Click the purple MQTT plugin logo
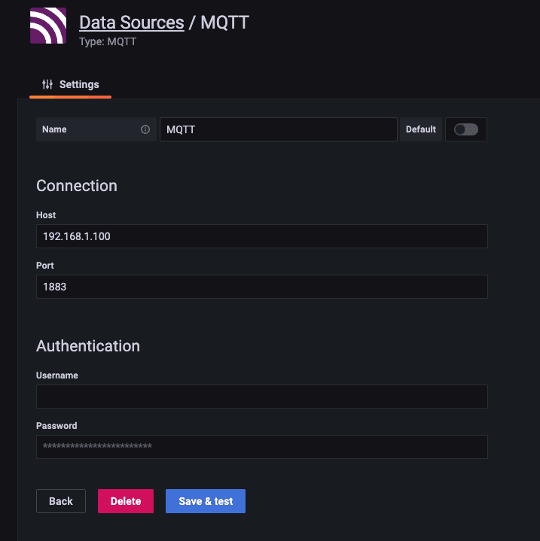This screenshot has height=541, width=540. [48, 26]
